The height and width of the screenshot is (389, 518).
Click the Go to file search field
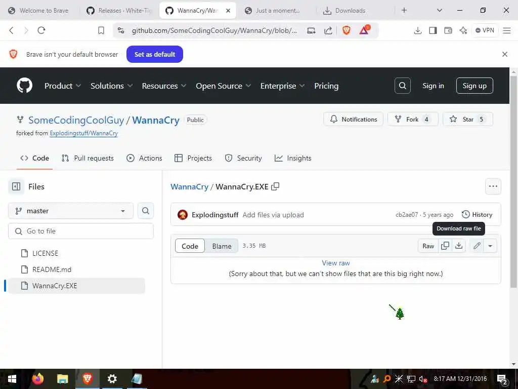pos(81,231)
